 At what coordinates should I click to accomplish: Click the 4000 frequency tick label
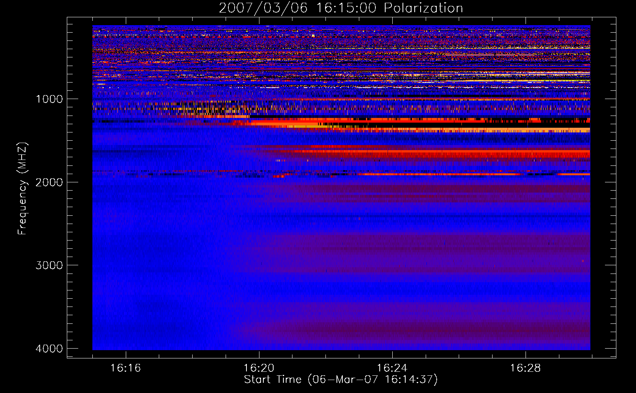[49, 349]
